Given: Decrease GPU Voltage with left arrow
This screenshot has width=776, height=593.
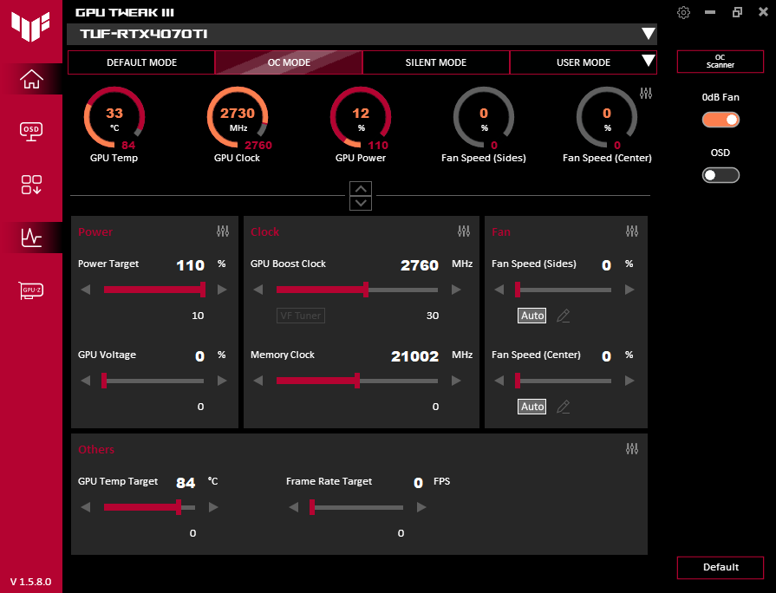Looking at the screenshot, I should coord(86,381).
